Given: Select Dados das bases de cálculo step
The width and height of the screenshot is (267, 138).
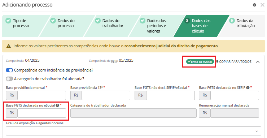Looking at the screenshot, I should pos(201,26).
